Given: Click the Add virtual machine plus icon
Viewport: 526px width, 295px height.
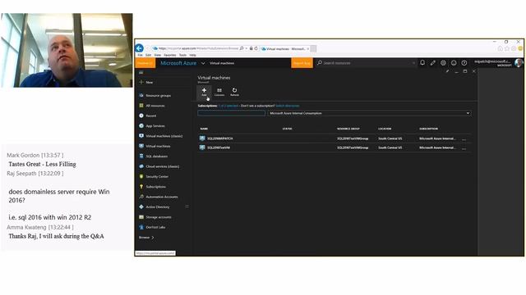Looking at the screenshot, I should [204, 90].
